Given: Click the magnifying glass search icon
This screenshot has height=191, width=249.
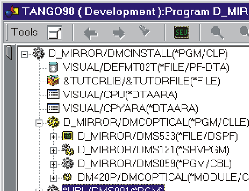Looking at the screenshot, I should click(217, 33).
